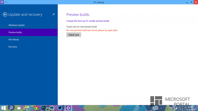Click the 'Preview builds' page heading

pyautogui.click(x=78, y=14)
